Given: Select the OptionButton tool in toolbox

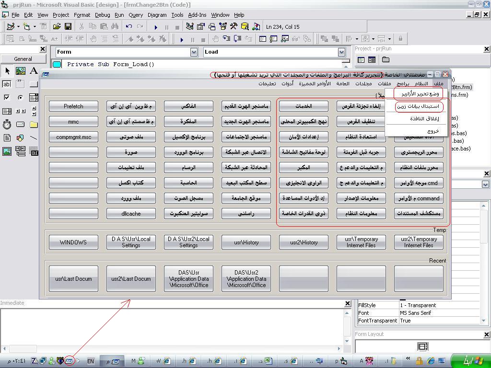Looking at the screenshot, I should point(20,97).
